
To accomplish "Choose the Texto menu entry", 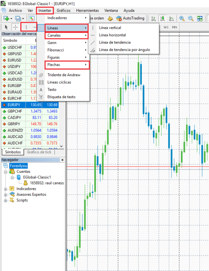I will pos(64,89).
